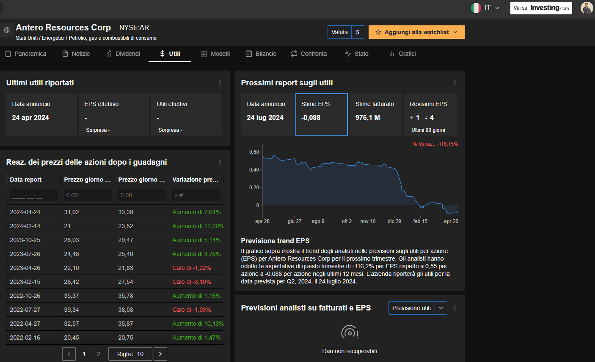Click the 2022-02-16 row date
Screen dimensions: 595x362
click(x=25, y=338)
